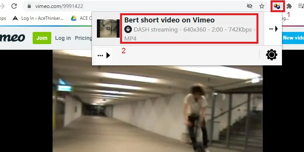Open the media control icon in toolbar
The width and height of the screenshot is (304, 152).
click(301, 6)
